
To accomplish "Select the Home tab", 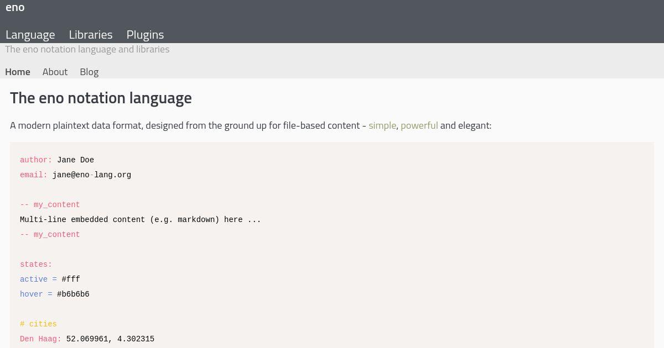I will 18,72.
